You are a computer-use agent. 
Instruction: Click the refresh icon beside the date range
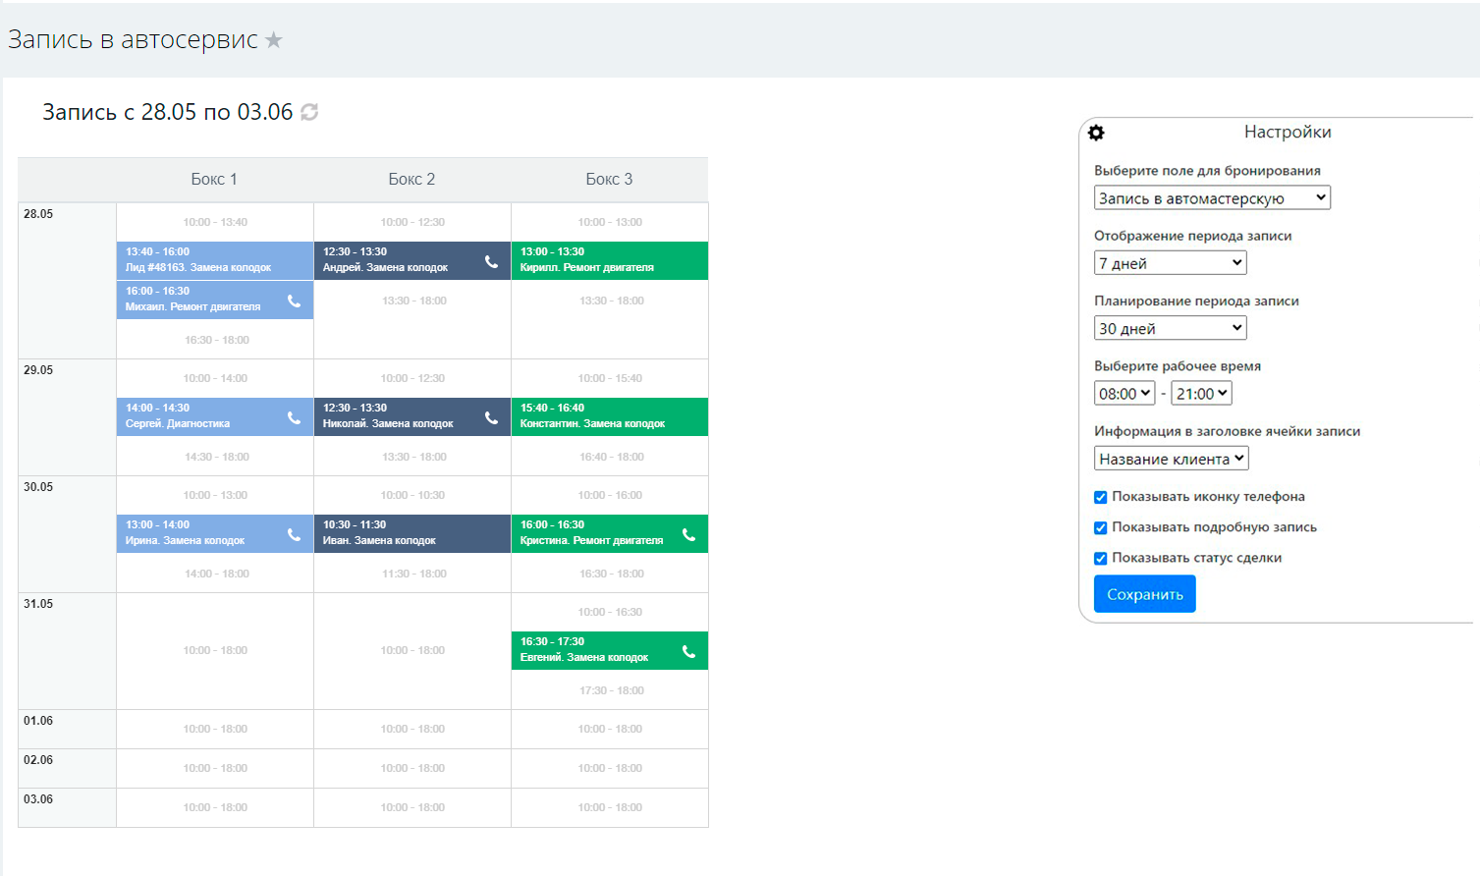pos(309,112)
